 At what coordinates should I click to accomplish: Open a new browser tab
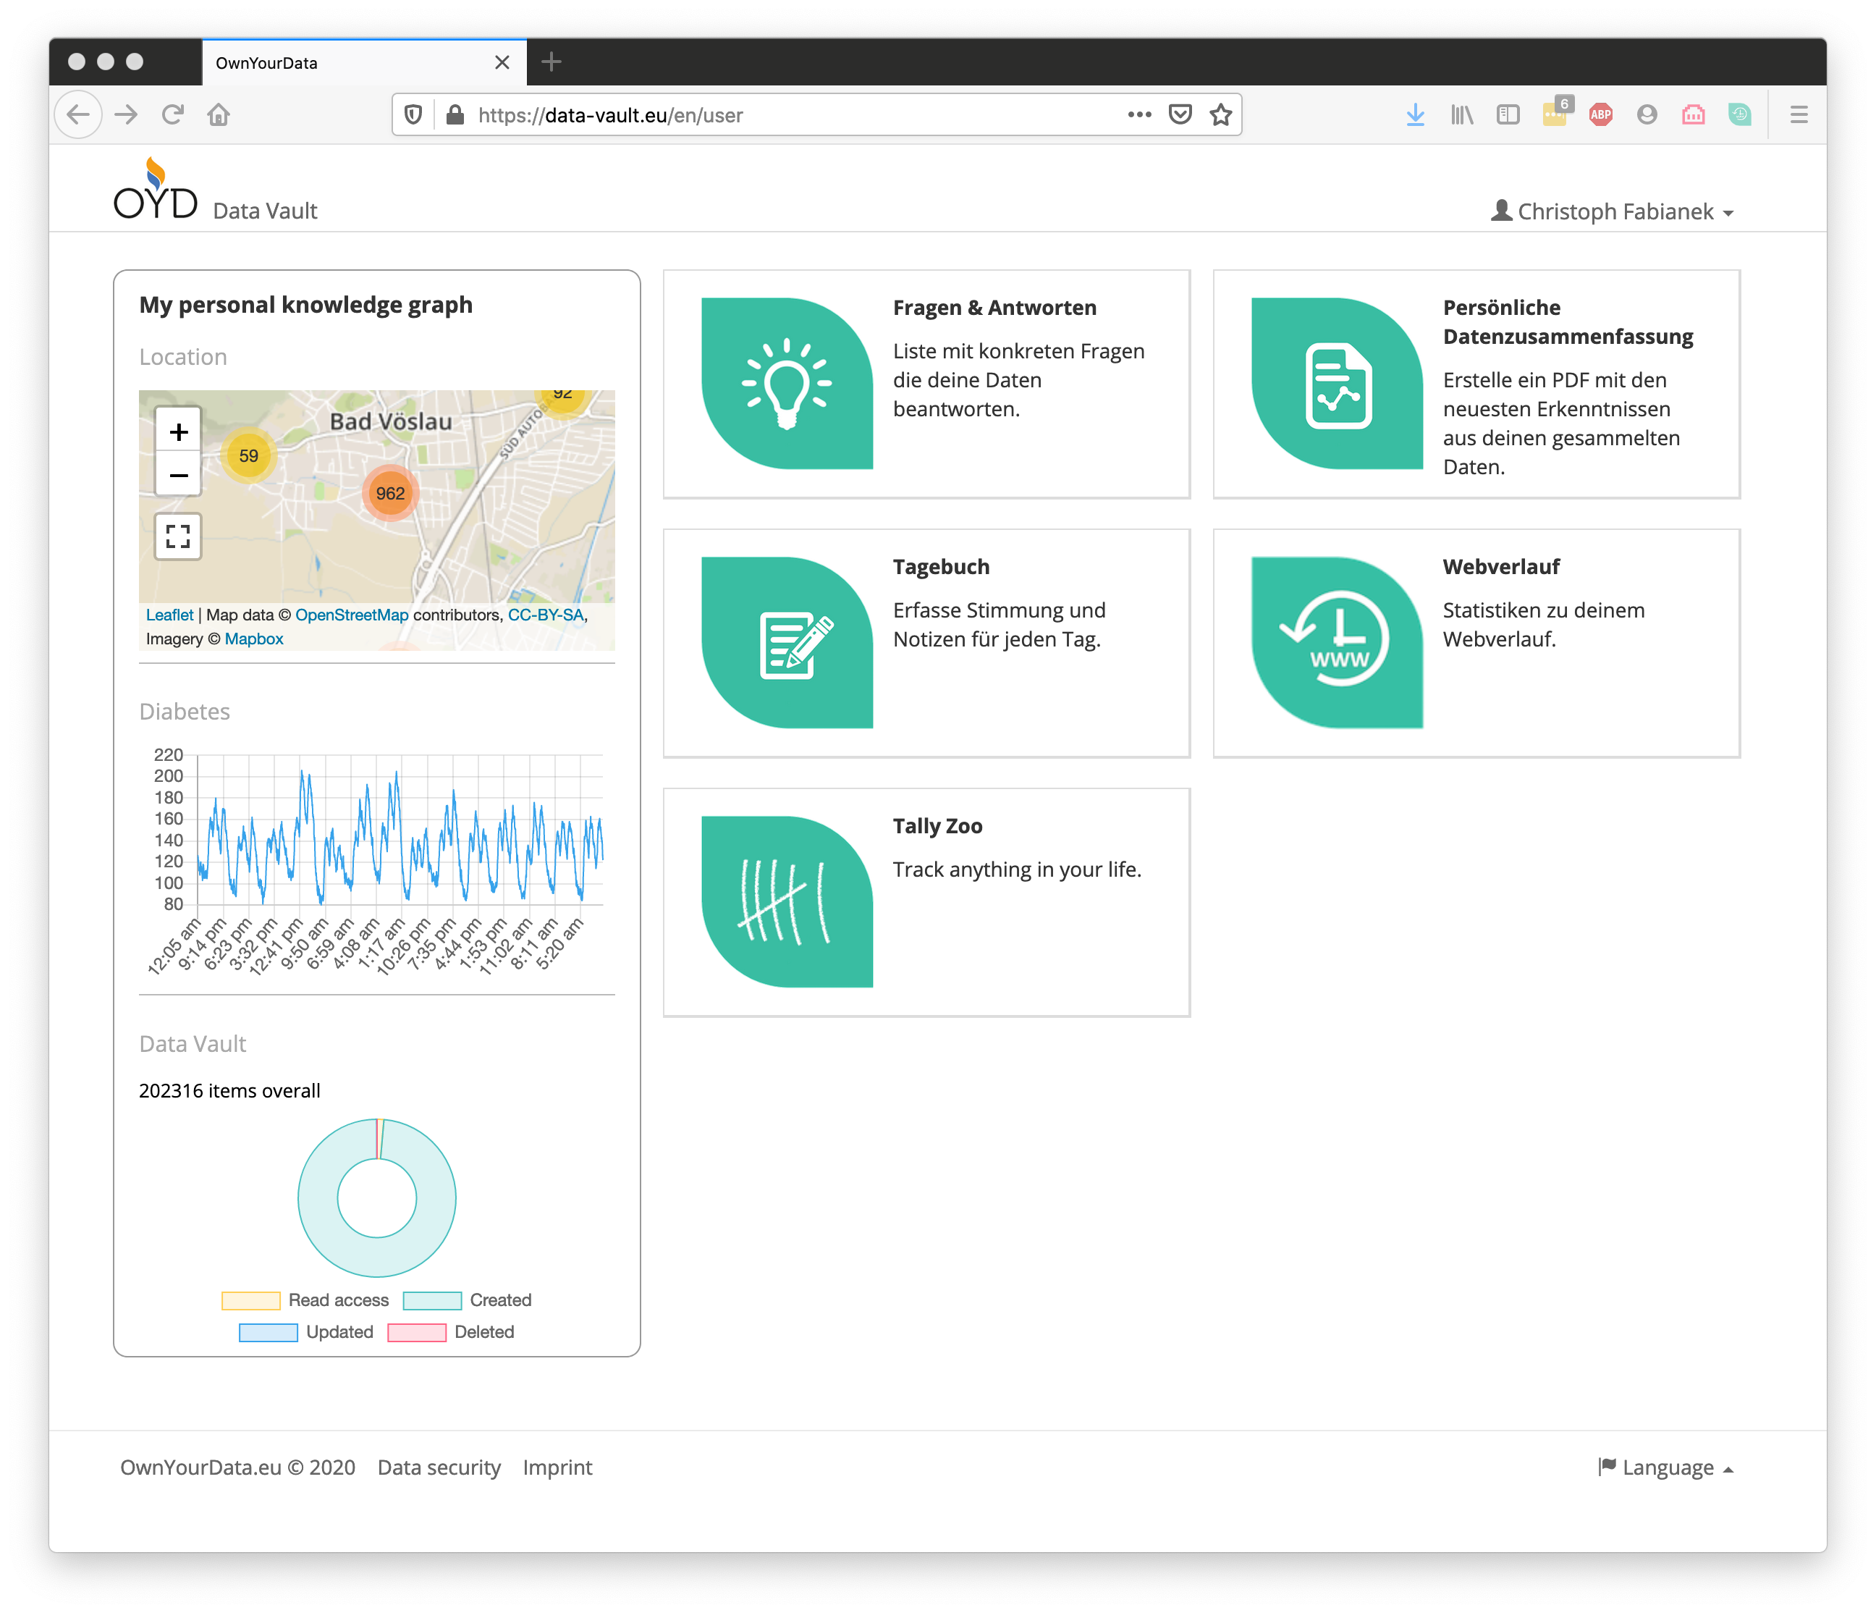coord(552,62)
